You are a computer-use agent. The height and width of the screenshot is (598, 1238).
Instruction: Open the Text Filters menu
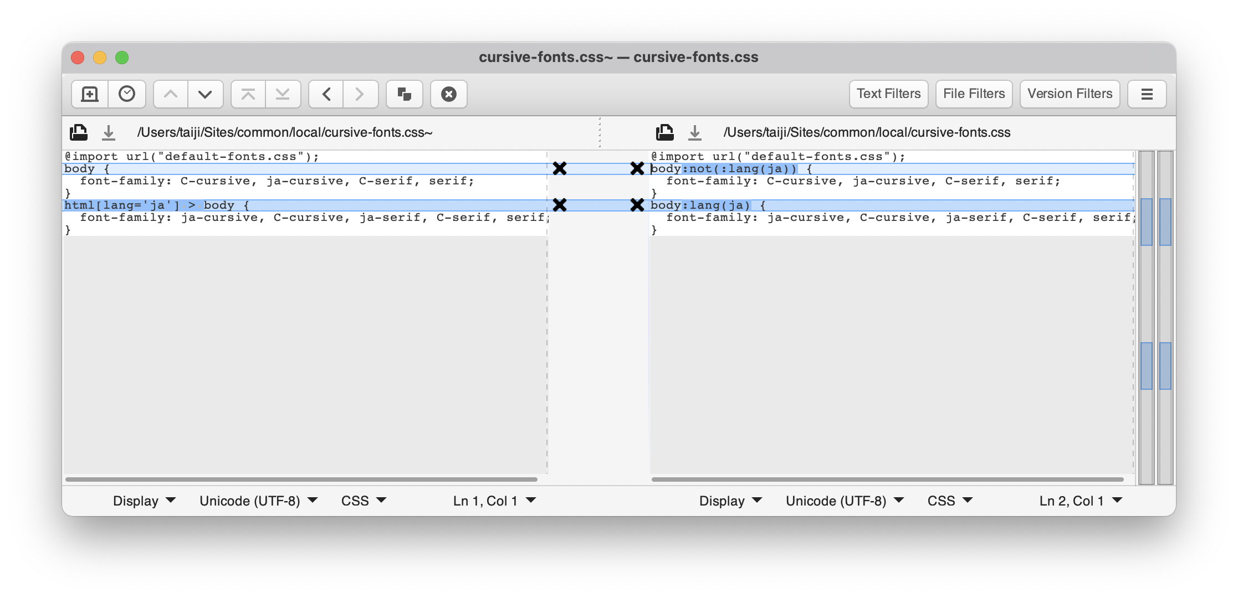point(888,94)
